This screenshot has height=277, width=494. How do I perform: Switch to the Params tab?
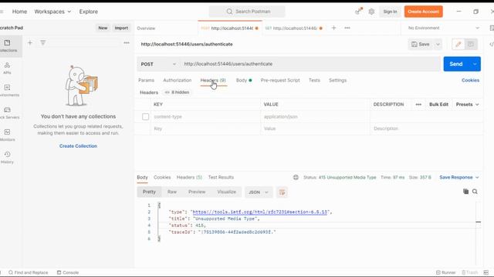click(x=146, y=80)
